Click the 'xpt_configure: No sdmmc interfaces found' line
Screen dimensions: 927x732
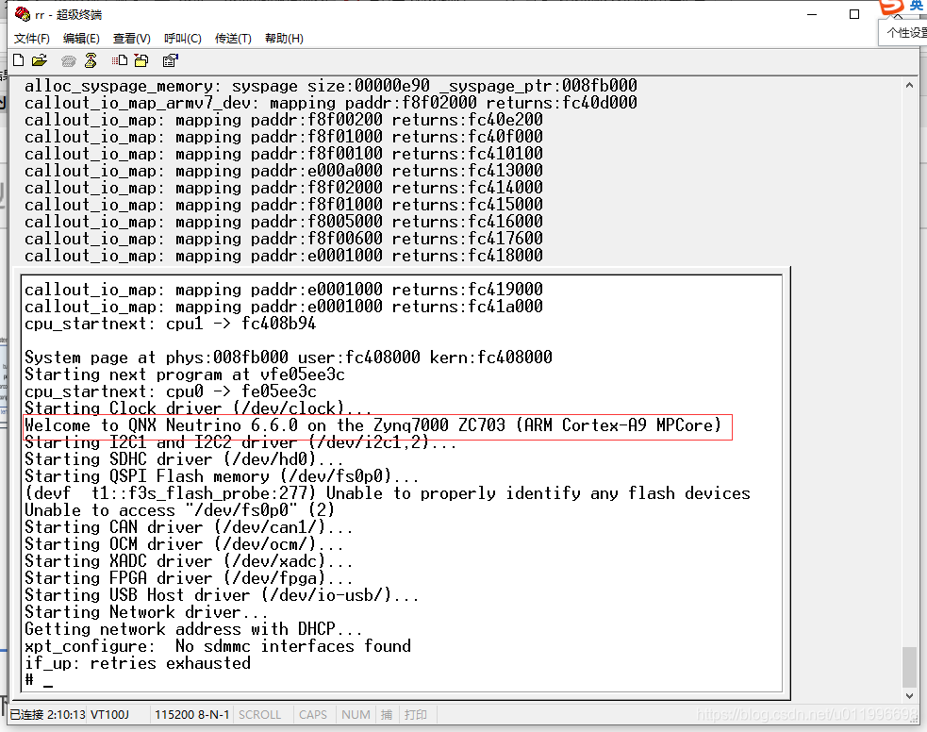(218, 645)
